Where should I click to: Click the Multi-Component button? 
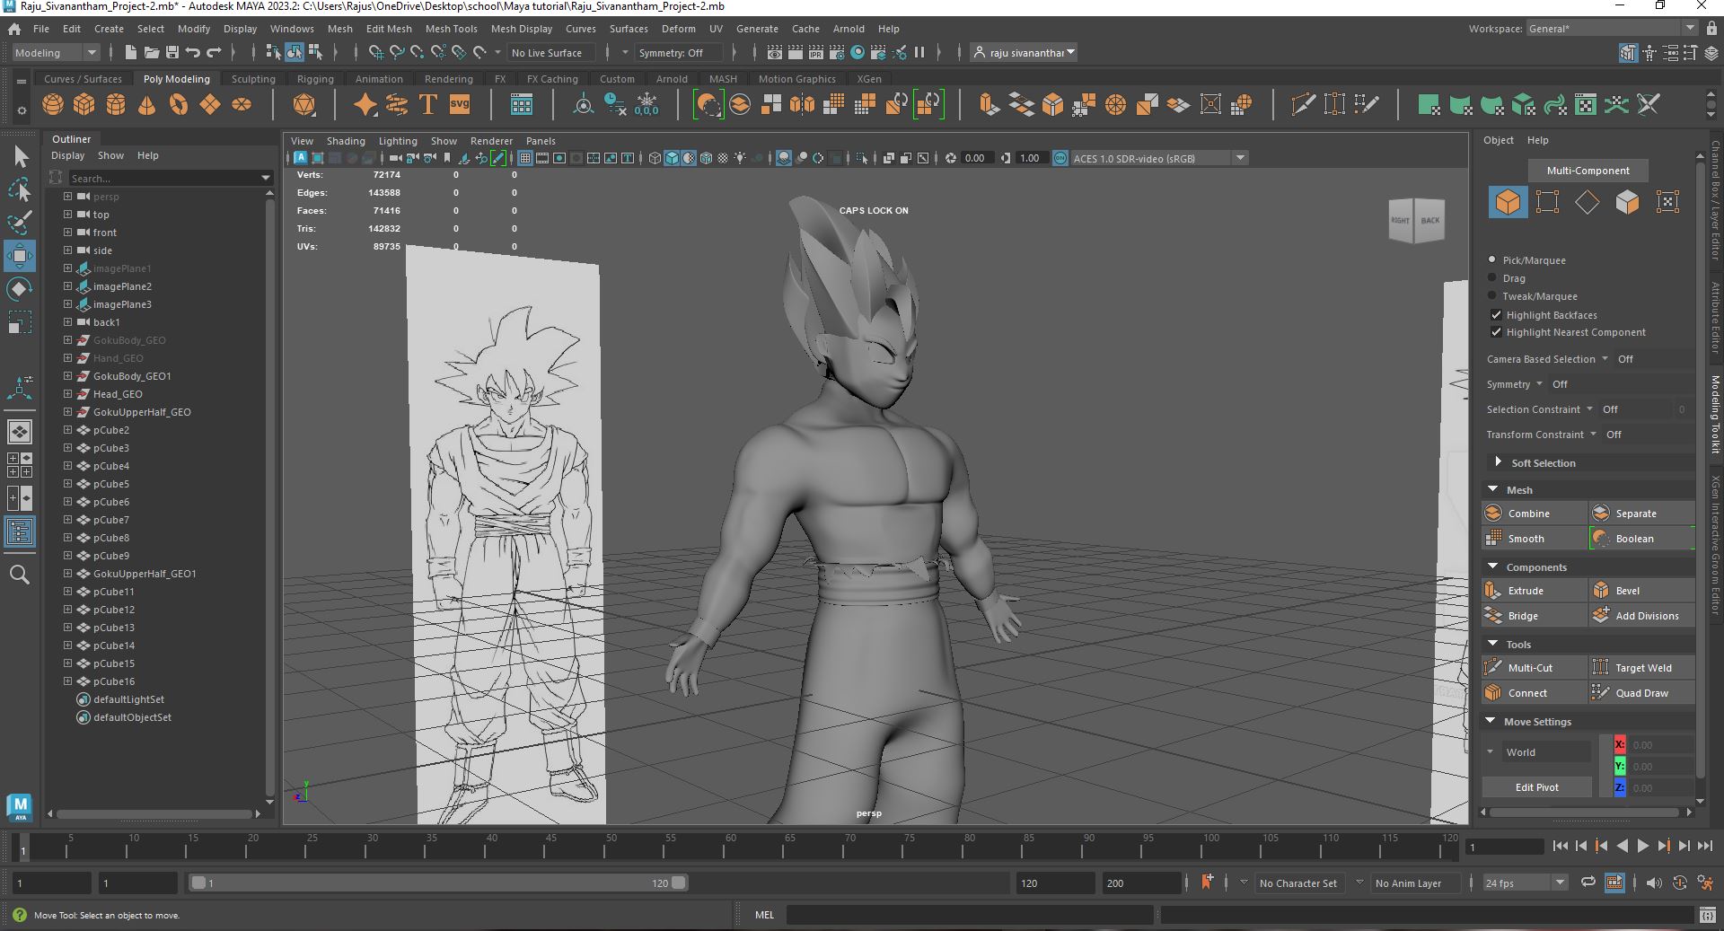[1588, 170]
